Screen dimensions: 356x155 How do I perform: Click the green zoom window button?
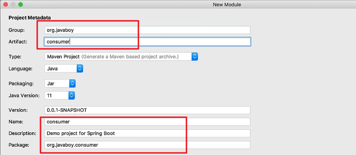tap(21, 4)
